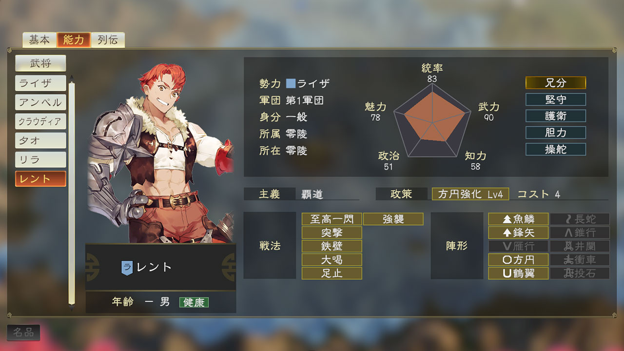Viewport: 624px width, 351px height.
Task: Click the 井闌 siege tower icon
Action: (580, 246)
